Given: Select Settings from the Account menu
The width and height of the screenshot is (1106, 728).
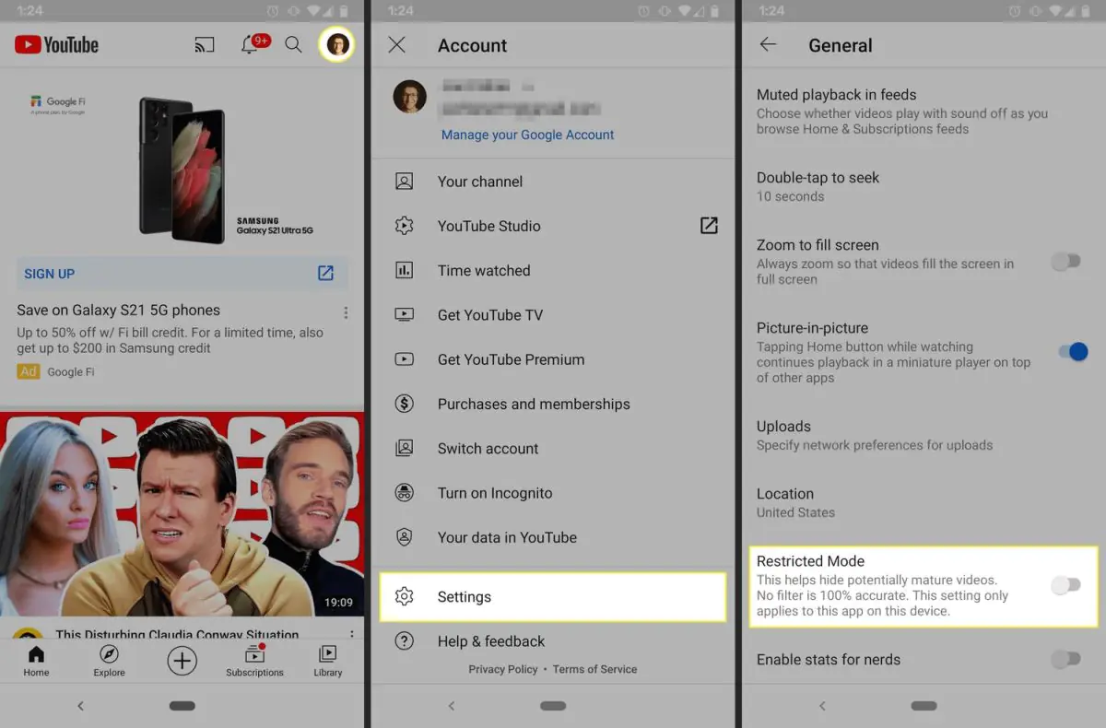Looking at the screenshot, I should point(465,596).
